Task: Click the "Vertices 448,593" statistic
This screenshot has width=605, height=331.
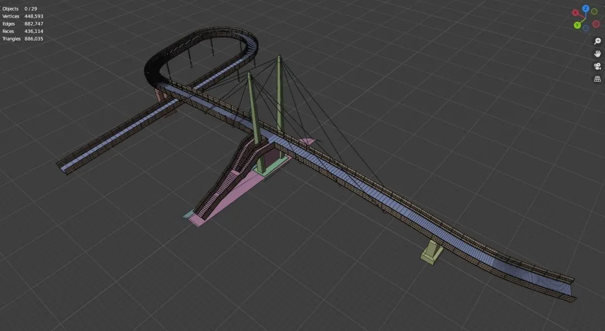Action: click(22, 16)
